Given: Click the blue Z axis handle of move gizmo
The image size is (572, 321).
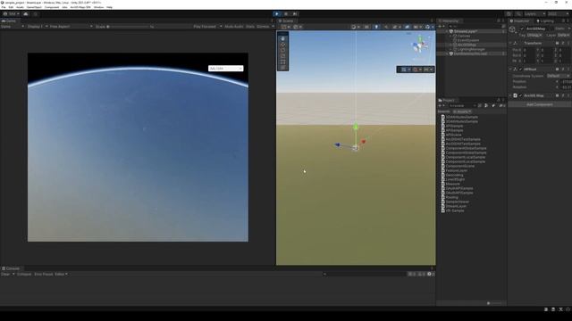Looking at the screenshot, I should coord(338,144).
